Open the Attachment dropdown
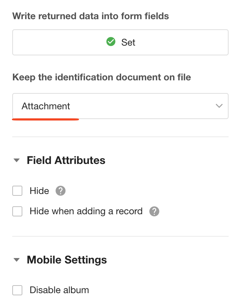 pyautogui.click(x=120, y=106)
